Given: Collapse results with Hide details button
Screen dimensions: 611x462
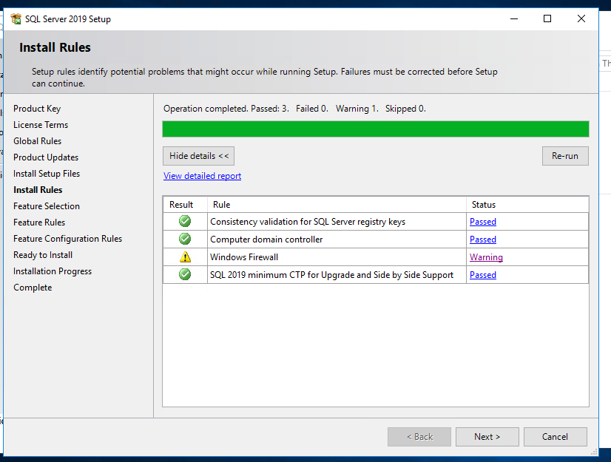Looking at the screenshot, I should (x=199, y=156).
